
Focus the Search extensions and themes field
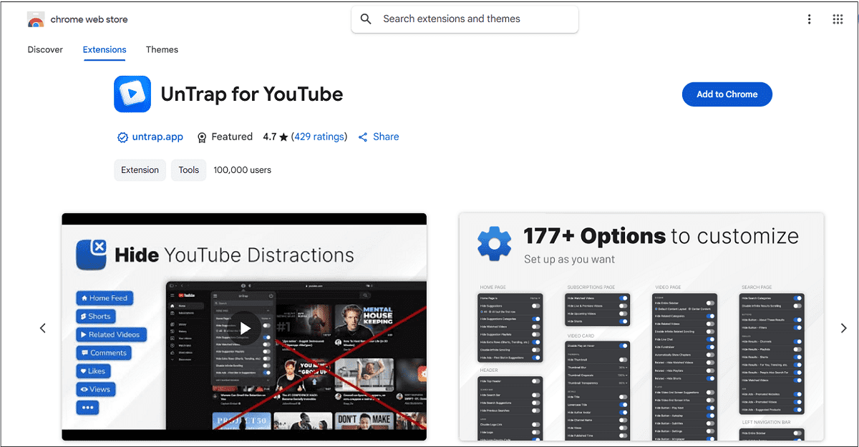pyautogui.click(x=465, y=19)
